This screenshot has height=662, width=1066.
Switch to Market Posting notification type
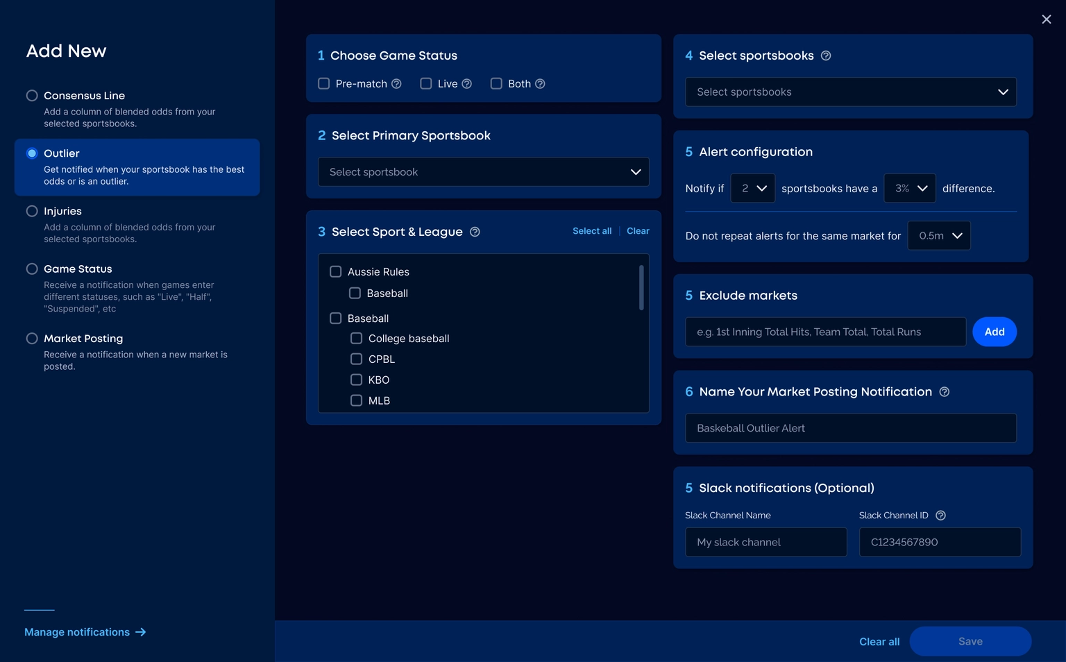[x=32, y=339]
